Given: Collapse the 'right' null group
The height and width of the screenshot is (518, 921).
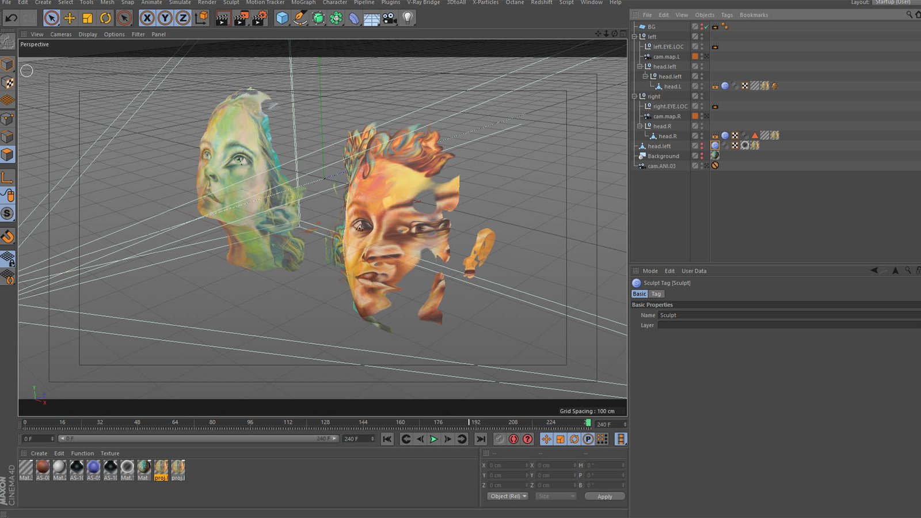Looking at the screenshot, I should click(x=634, y=96).
